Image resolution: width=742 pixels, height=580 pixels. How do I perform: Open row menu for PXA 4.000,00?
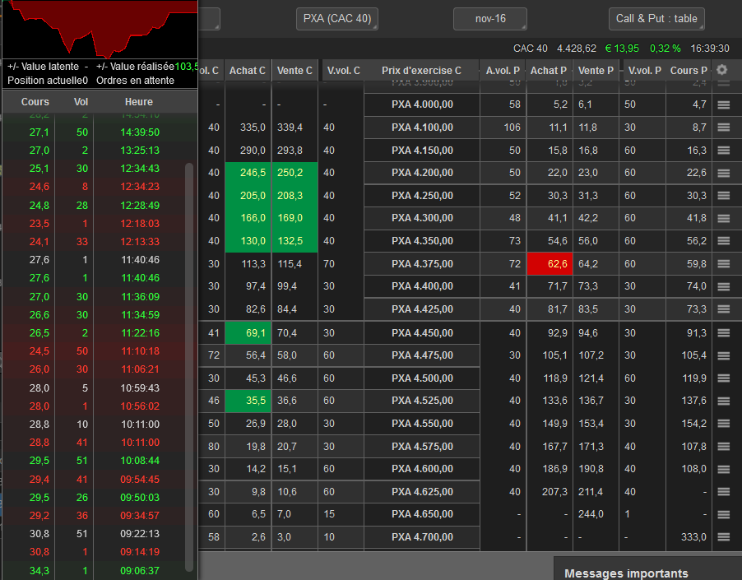(723, 104)
